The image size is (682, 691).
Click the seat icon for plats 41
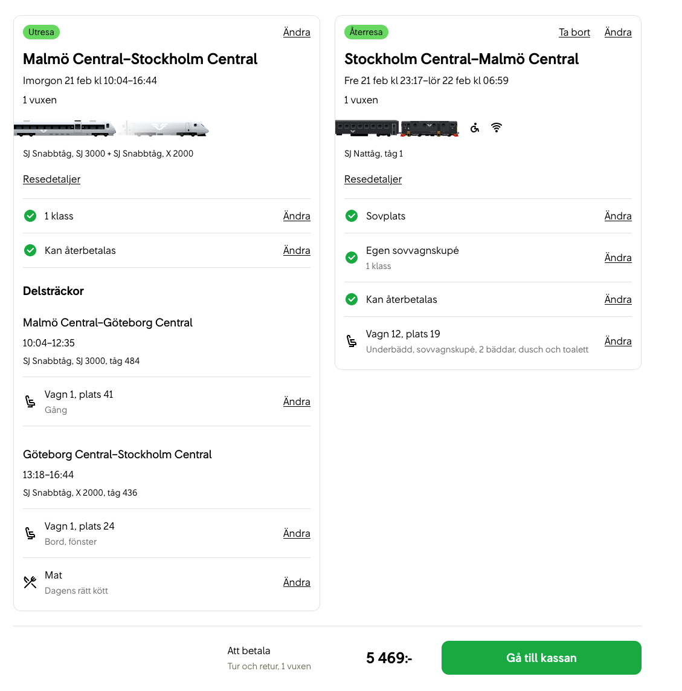[x=30, y=401]
